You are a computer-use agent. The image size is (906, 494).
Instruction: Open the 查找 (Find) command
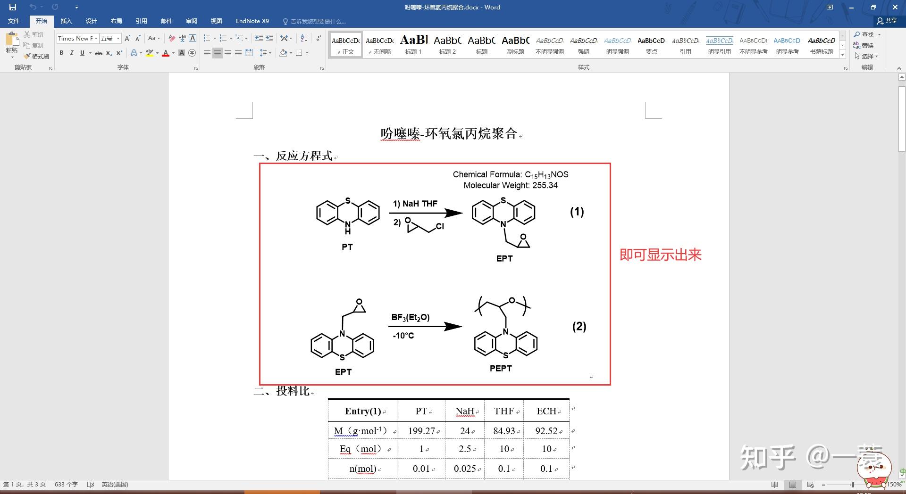click(x=865, y=34)
